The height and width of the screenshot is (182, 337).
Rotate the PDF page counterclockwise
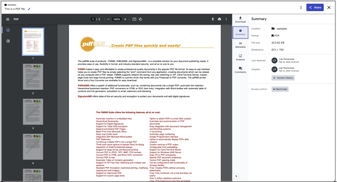pyautogui.click(x=140, y=19)
